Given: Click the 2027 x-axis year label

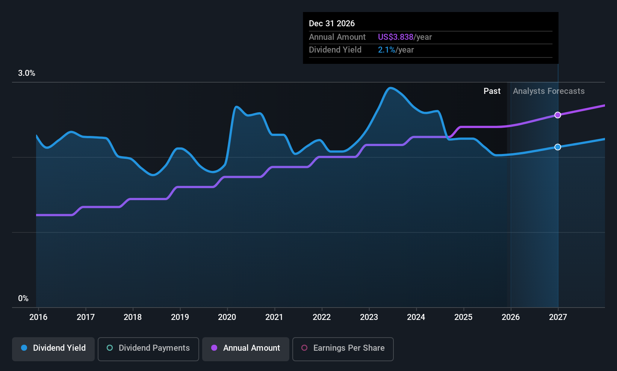Looking at the screenshot, I should 558,317.
